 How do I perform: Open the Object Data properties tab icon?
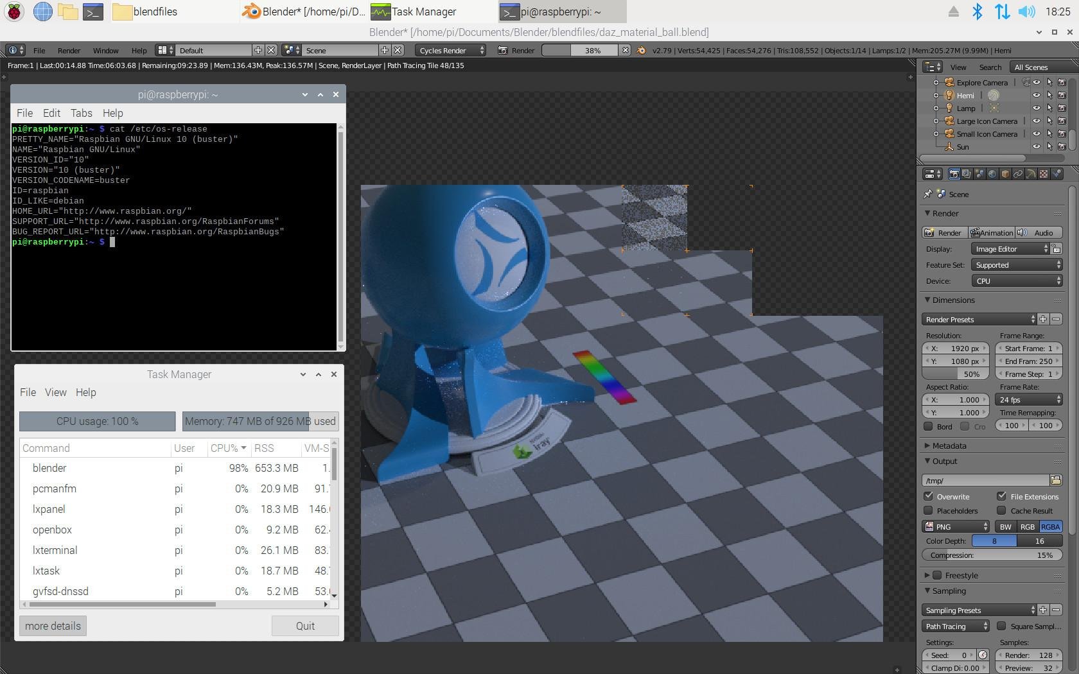(x=1031, y=174)
